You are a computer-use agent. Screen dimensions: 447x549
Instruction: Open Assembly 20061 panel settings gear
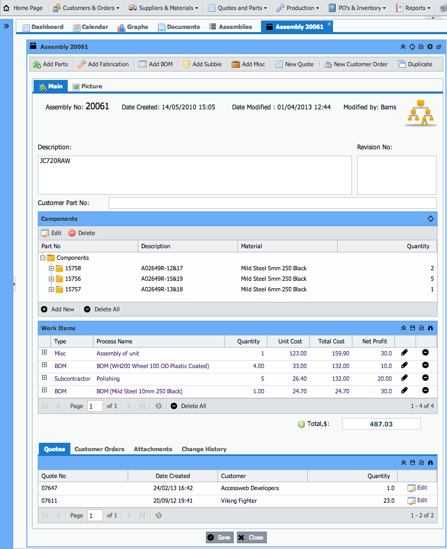pyautogui.click(x=430, y=47)
